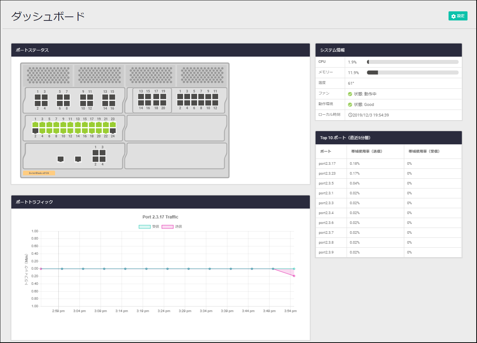Select the left standalone port in the bottom module
Viewport: 477px width, 343px height.
(61, 159)
